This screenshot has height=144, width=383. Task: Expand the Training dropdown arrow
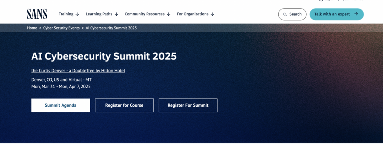pyautogui.click(x=77, y=14)
